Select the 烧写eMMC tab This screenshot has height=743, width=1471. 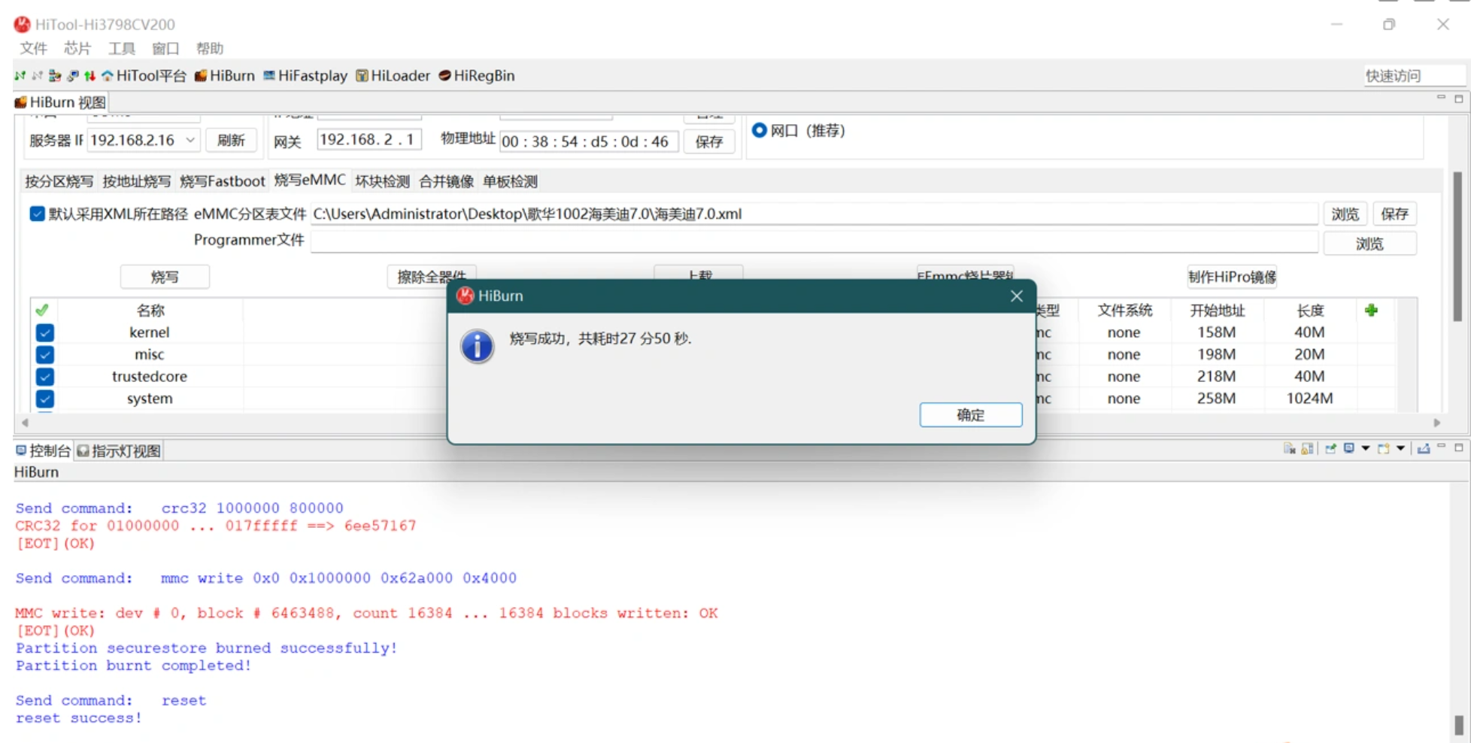[x=310, y=180]
